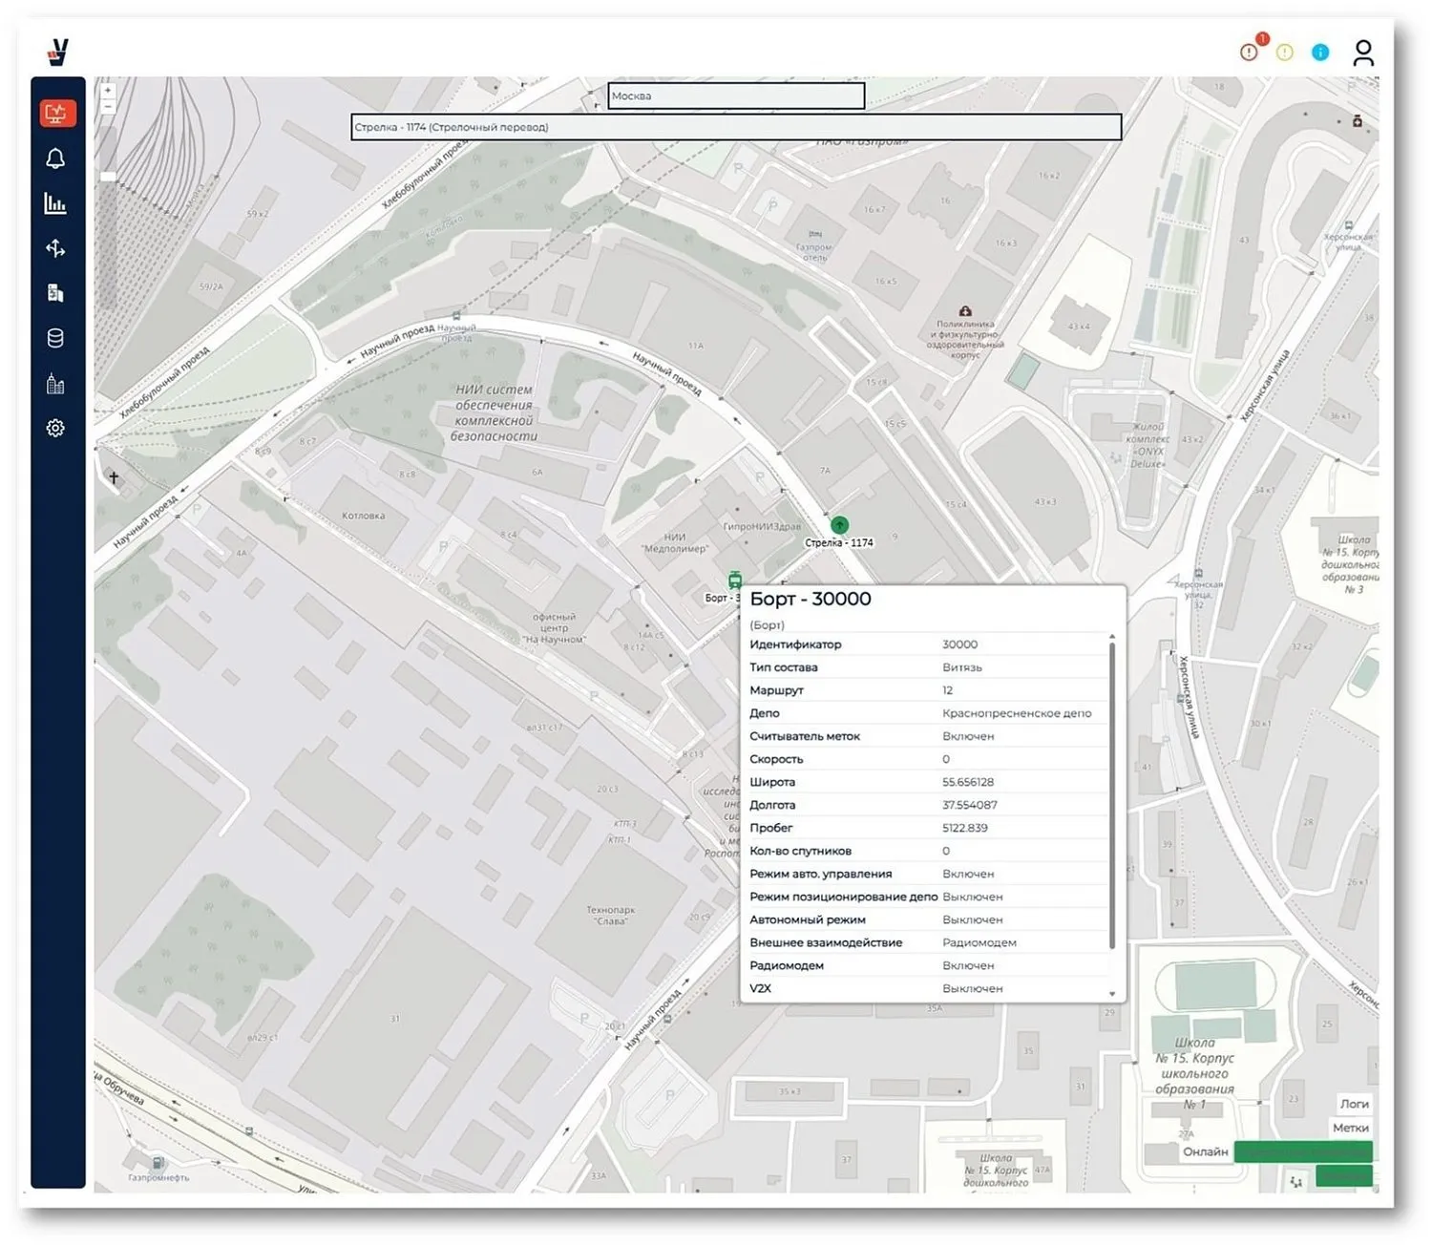Screen dimensions: 1432x1246
Task: Show yellow warning alerts
Action: pyautogui.click(x=1285, y=53)
